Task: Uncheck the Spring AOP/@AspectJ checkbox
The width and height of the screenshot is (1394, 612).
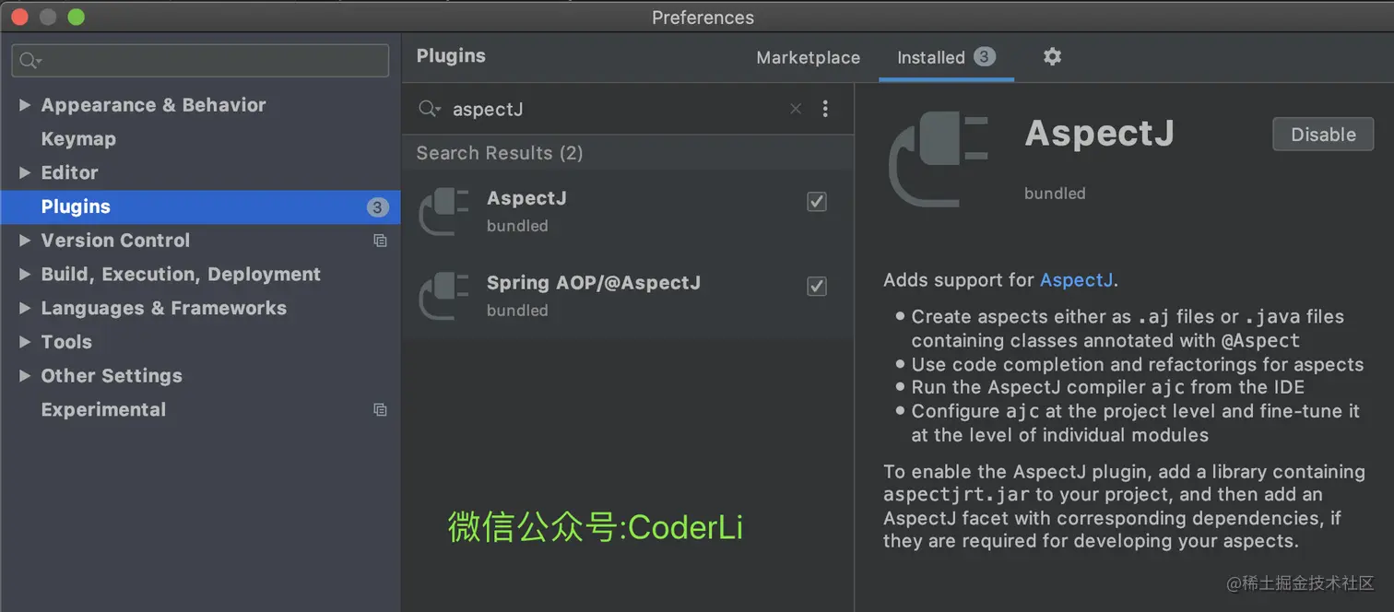Action: tap(816, 286)
